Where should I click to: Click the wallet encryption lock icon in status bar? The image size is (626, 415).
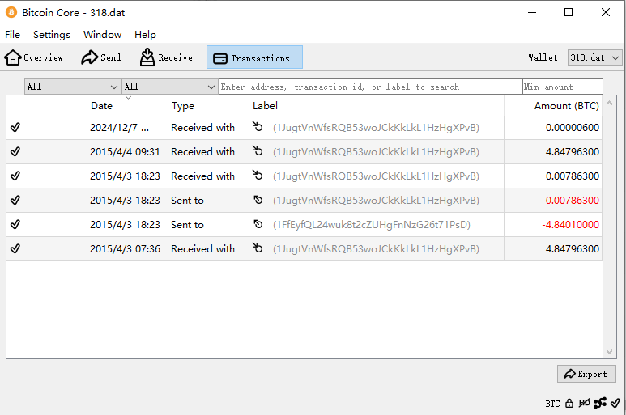coord(569,403)
